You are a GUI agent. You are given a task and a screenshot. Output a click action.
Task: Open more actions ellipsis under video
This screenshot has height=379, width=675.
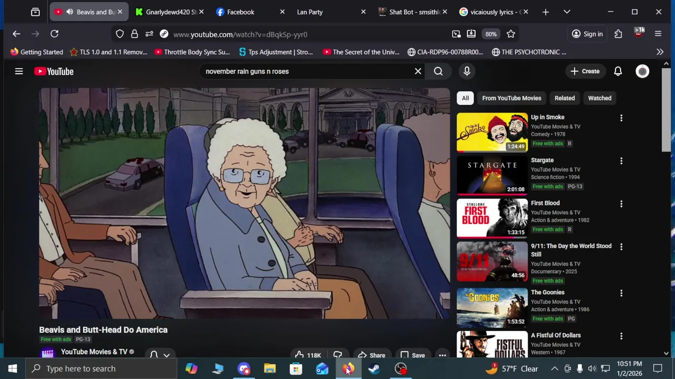pos(442,355)
